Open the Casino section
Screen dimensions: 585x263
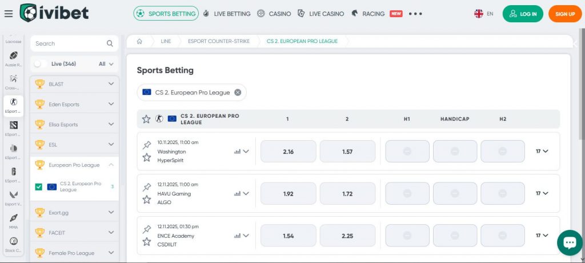274,14
